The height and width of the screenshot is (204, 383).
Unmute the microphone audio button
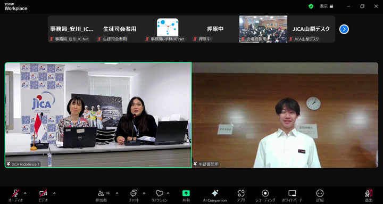(15, 195)
